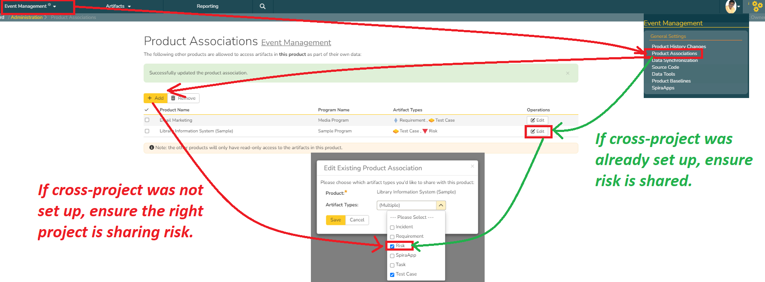Image resolution: width=765 pixels, height=282 pixels.
Task: Select the Email Marketing row checkbox
Action: coord(147,120)
